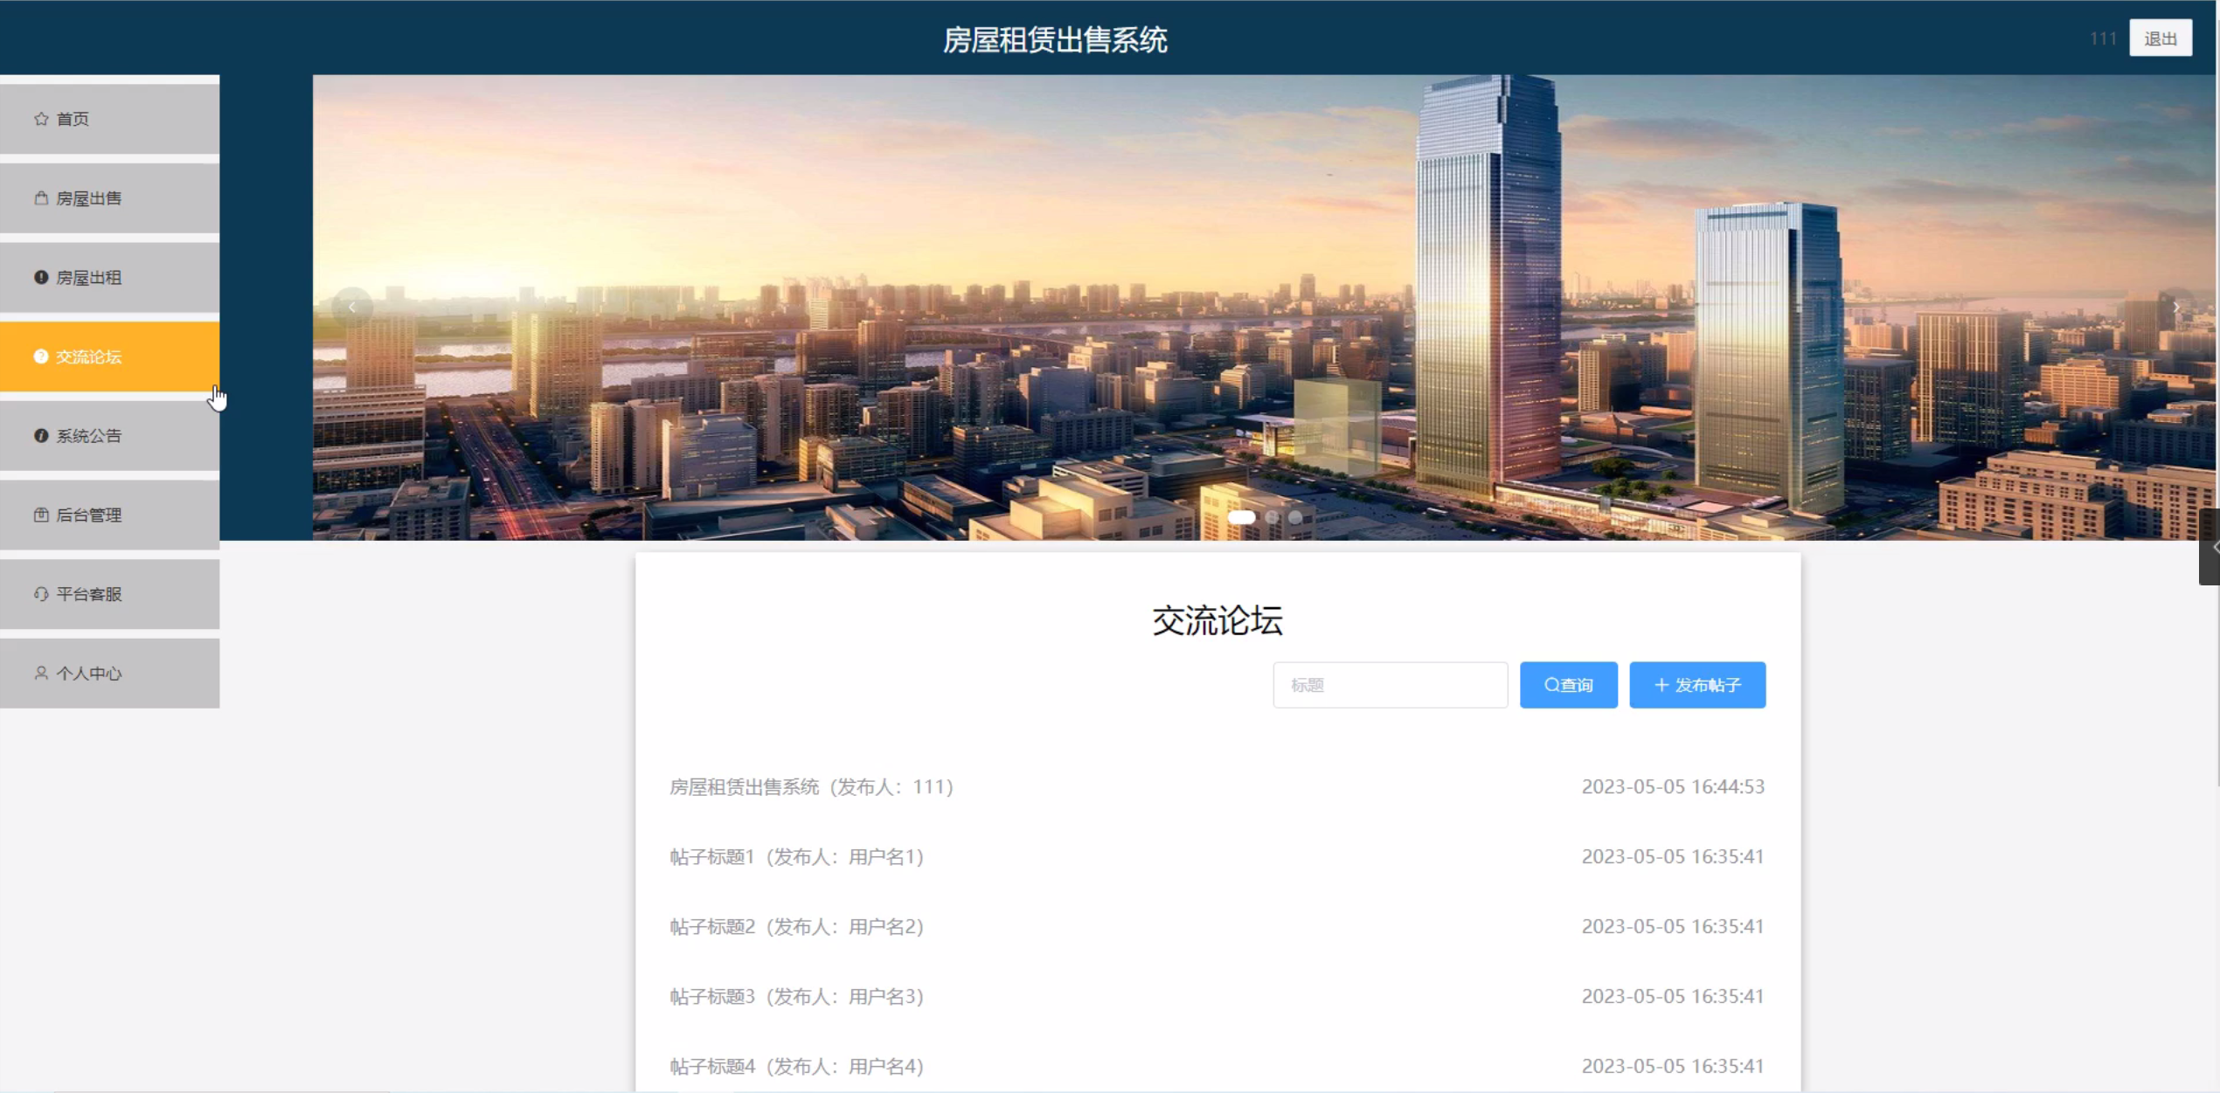Image resolution: width=2220 pixels, height=1093 pixels.
Task: Click the 发布帖子 button
Action: [x=1696, y=685]
